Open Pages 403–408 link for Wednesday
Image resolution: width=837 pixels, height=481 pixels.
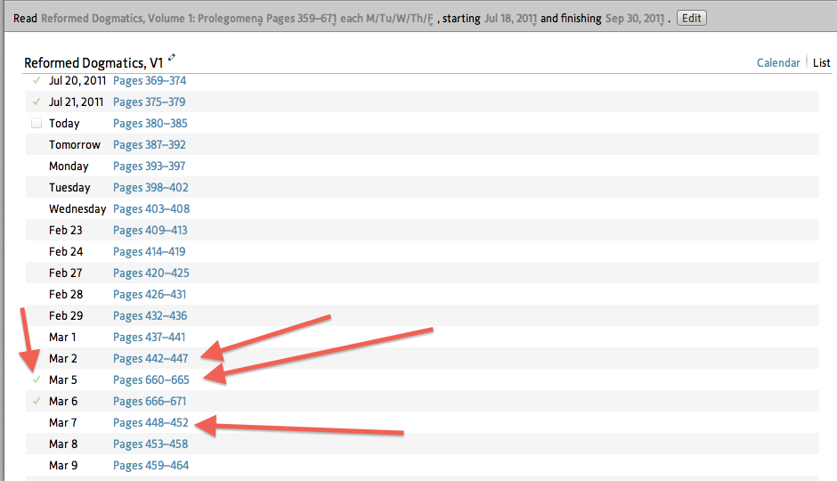(x=151, y=208)
